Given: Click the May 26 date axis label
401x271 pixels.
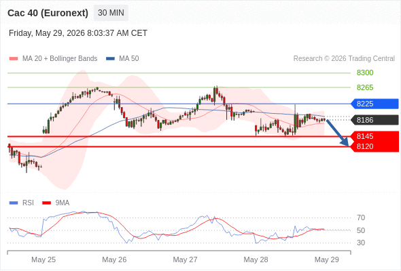Looking at the screenshot, I should (114, 259).
